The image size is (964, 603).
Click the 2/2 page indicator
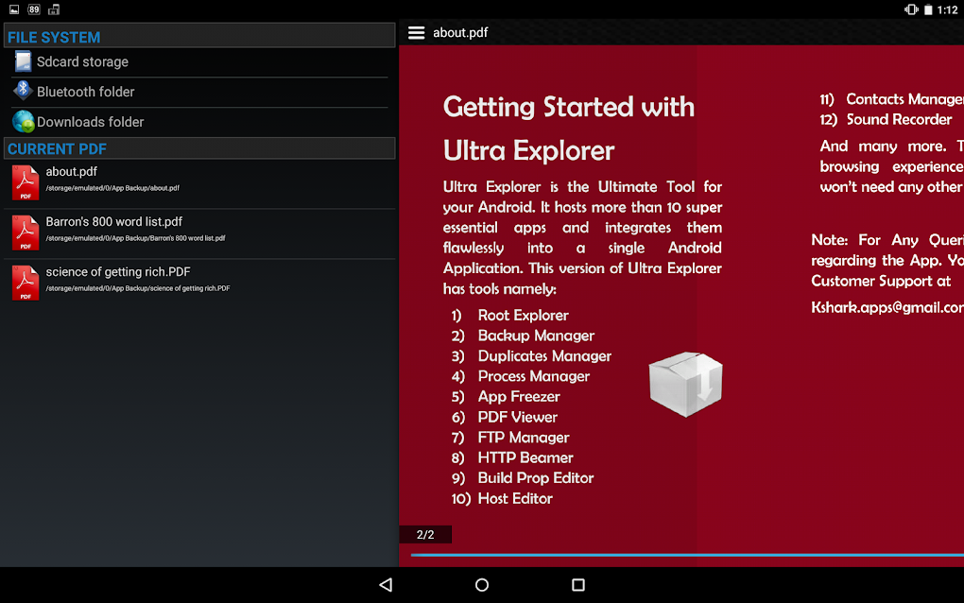click(x=425, y=535)
